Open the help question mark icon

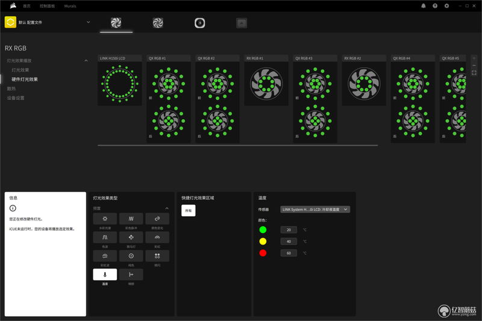(x=435, y=6)
